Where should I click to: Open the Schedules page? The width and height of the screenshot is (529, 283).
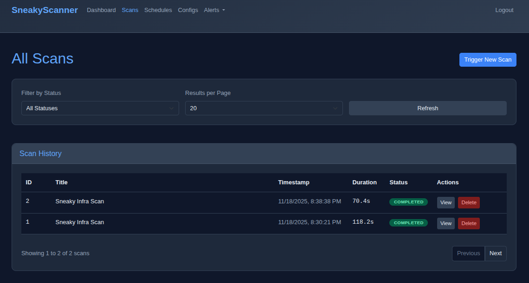(x=158, y=10)
